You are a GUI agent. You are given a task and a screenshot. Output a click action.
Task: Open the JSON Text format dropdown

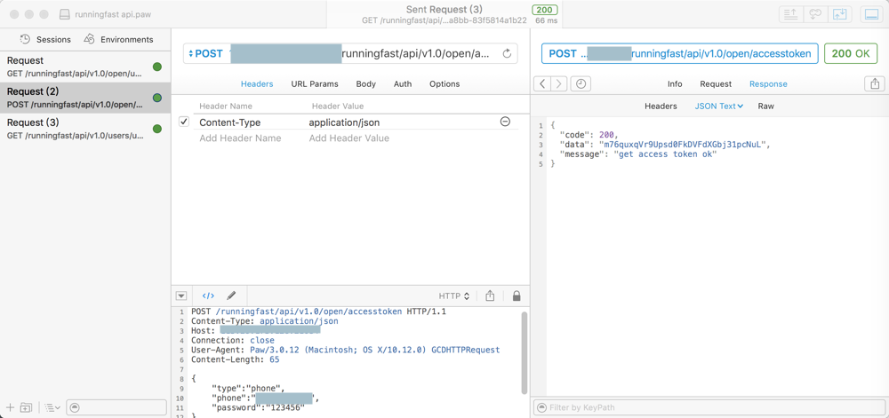[x=719, y=106]
